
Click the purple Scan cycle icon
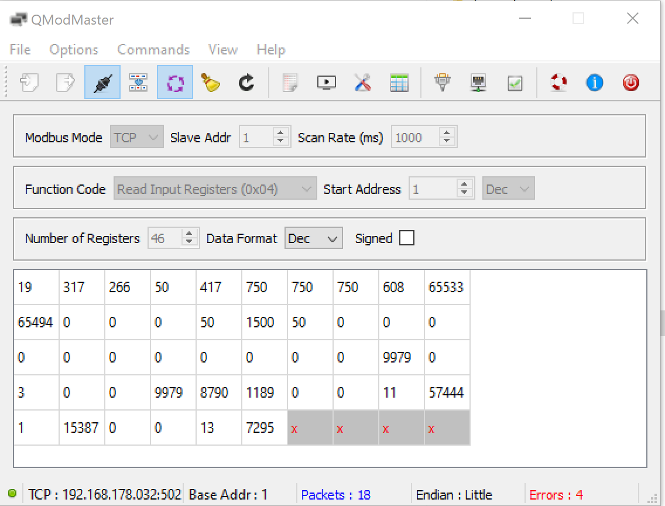(175, 83)
